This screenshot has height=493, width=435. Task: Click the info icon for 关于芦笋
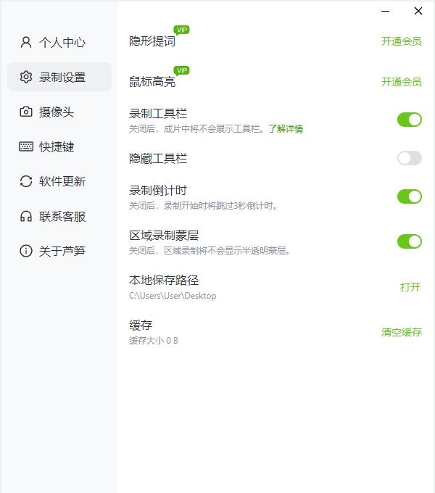[x=26, y=251]
